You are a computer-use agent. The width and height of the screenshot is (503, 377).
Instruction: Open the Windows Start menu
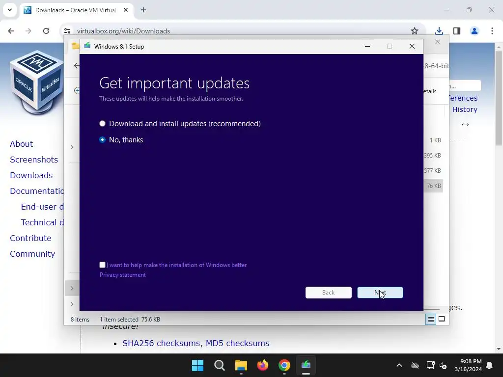coord(197,365)
